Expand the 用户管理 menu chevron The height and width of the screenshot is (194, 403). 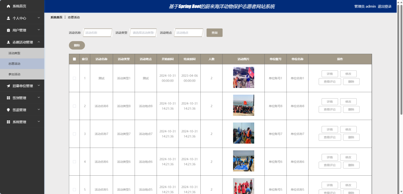(x=39, y=30)
